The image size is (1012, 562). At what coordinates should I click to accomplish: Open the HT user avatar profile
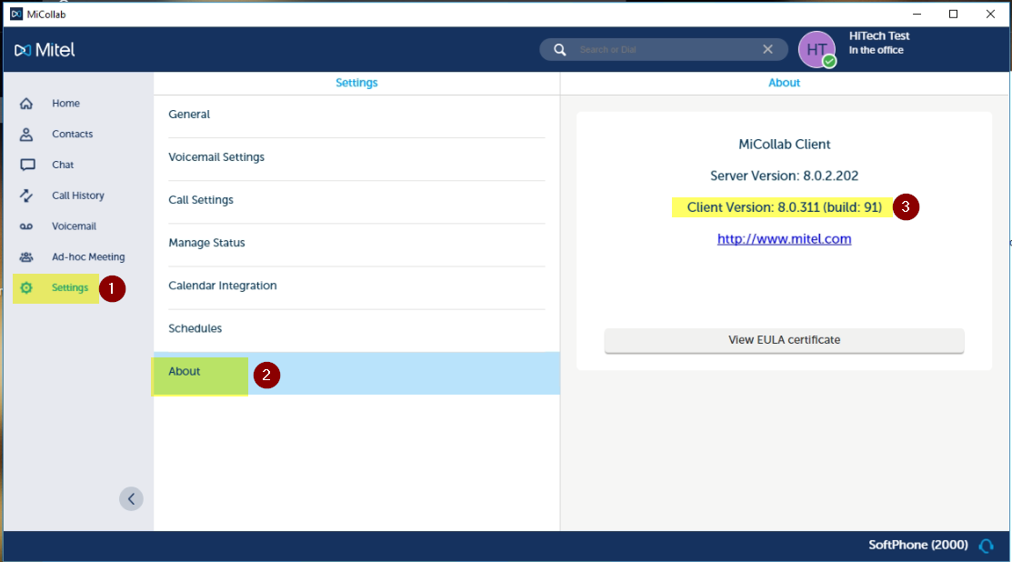pyautogui.click(x=817, y=50)
